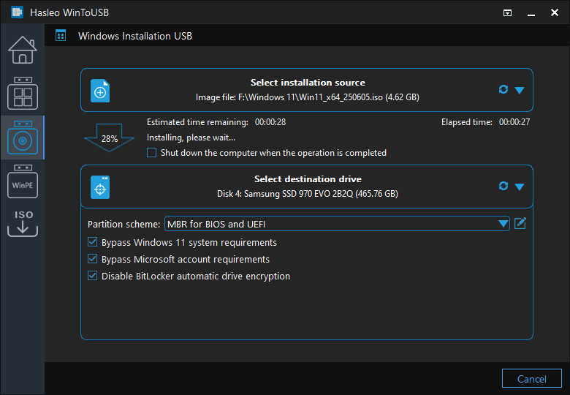Image resolution: width=570 pixels, height=395 pixels.
Task: Open the ISO download sidebar icon
Action: tap(22, 224)
